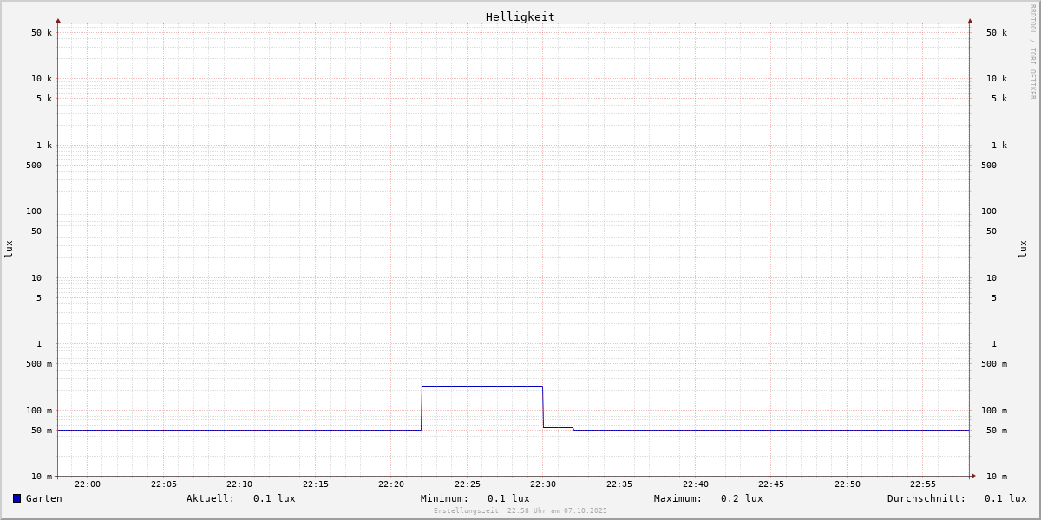Click the 50 k label on right axis
Screen dimensions: 1041x520
997,33
